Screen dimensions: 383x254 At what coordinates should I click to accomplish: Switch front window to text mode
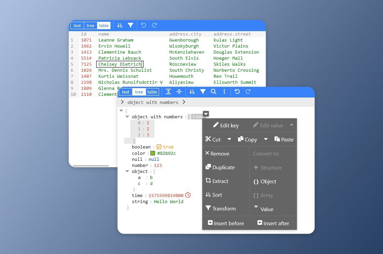click(x=126, y=92)
